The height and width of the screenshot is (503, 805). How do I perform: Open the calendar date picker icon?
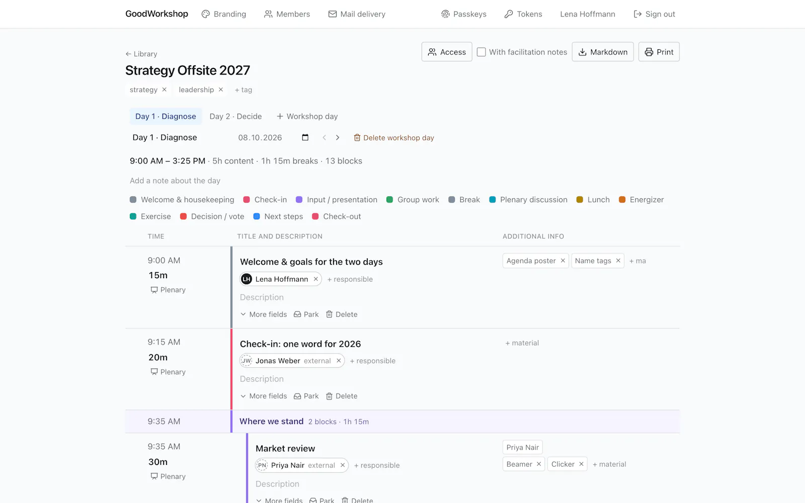(x=305, y=137)
